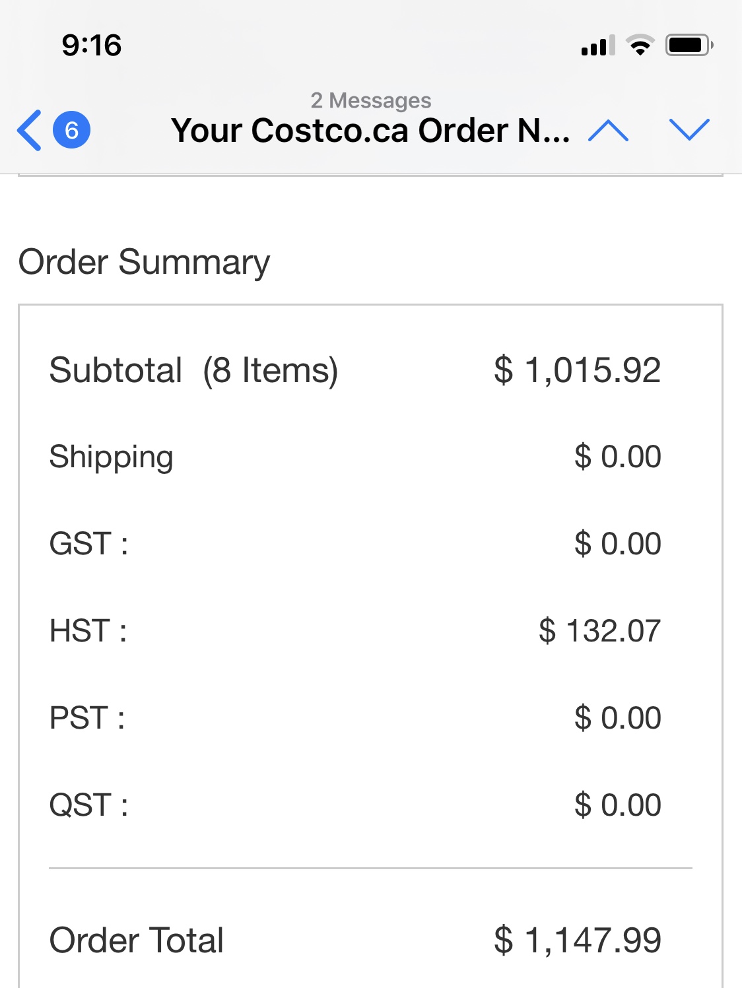Tap the 'Subtotal (8 Items)' label
Image resolution: width=742 pixels, height=988 pixels.
coord(193,370)
